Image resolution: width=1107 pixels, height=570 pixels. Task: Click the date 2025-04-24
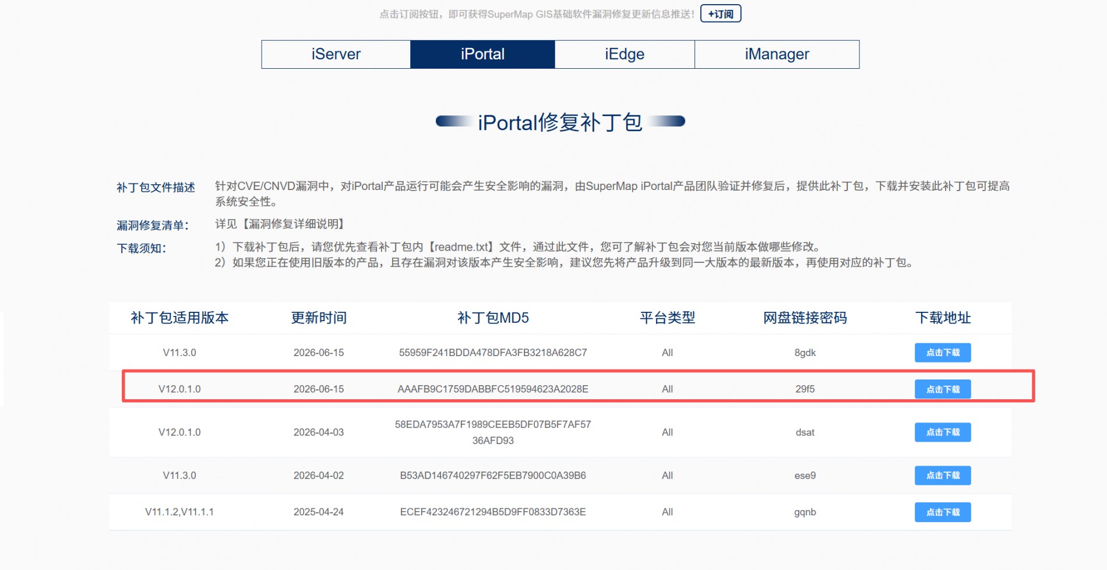pyautogui.click(x=319, y=512)
